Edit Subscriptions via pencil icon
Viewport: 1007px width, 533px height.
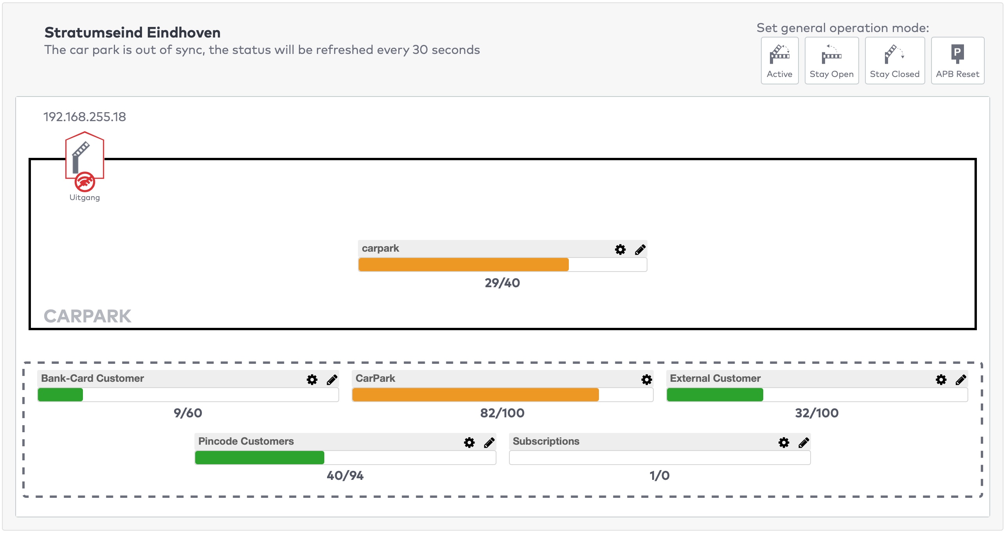click(804, 442)
